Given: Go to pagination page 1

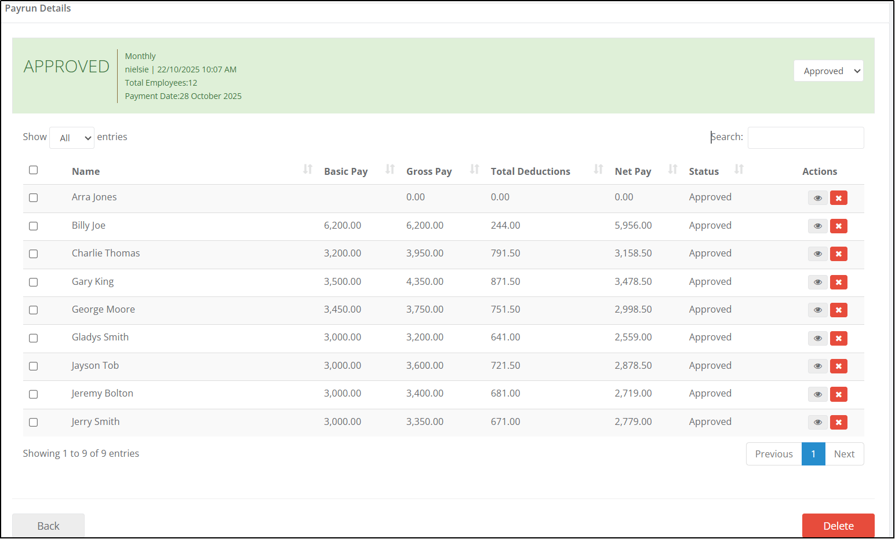Looking at the screenshot, I should tap(813, 454).
